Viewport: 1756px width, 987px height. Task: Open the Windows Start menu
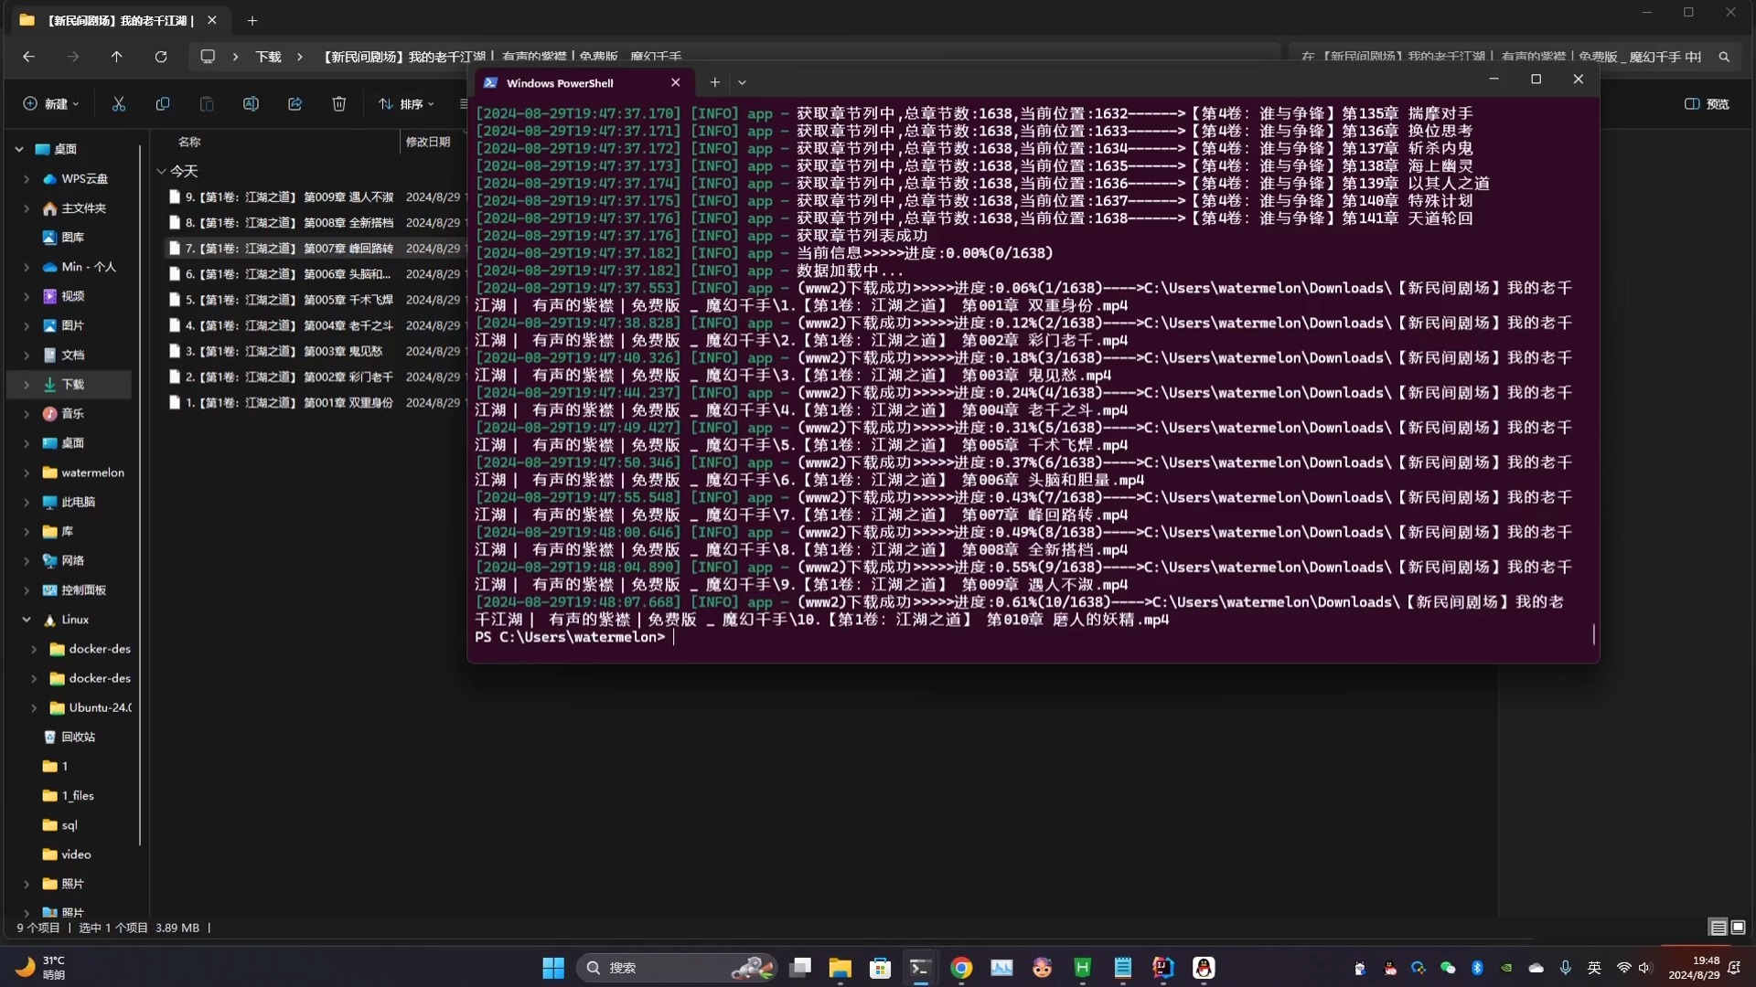tap(553, 968)
